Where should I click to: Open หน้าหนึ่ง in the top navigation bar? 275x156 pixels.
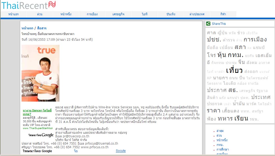(66, 14)
